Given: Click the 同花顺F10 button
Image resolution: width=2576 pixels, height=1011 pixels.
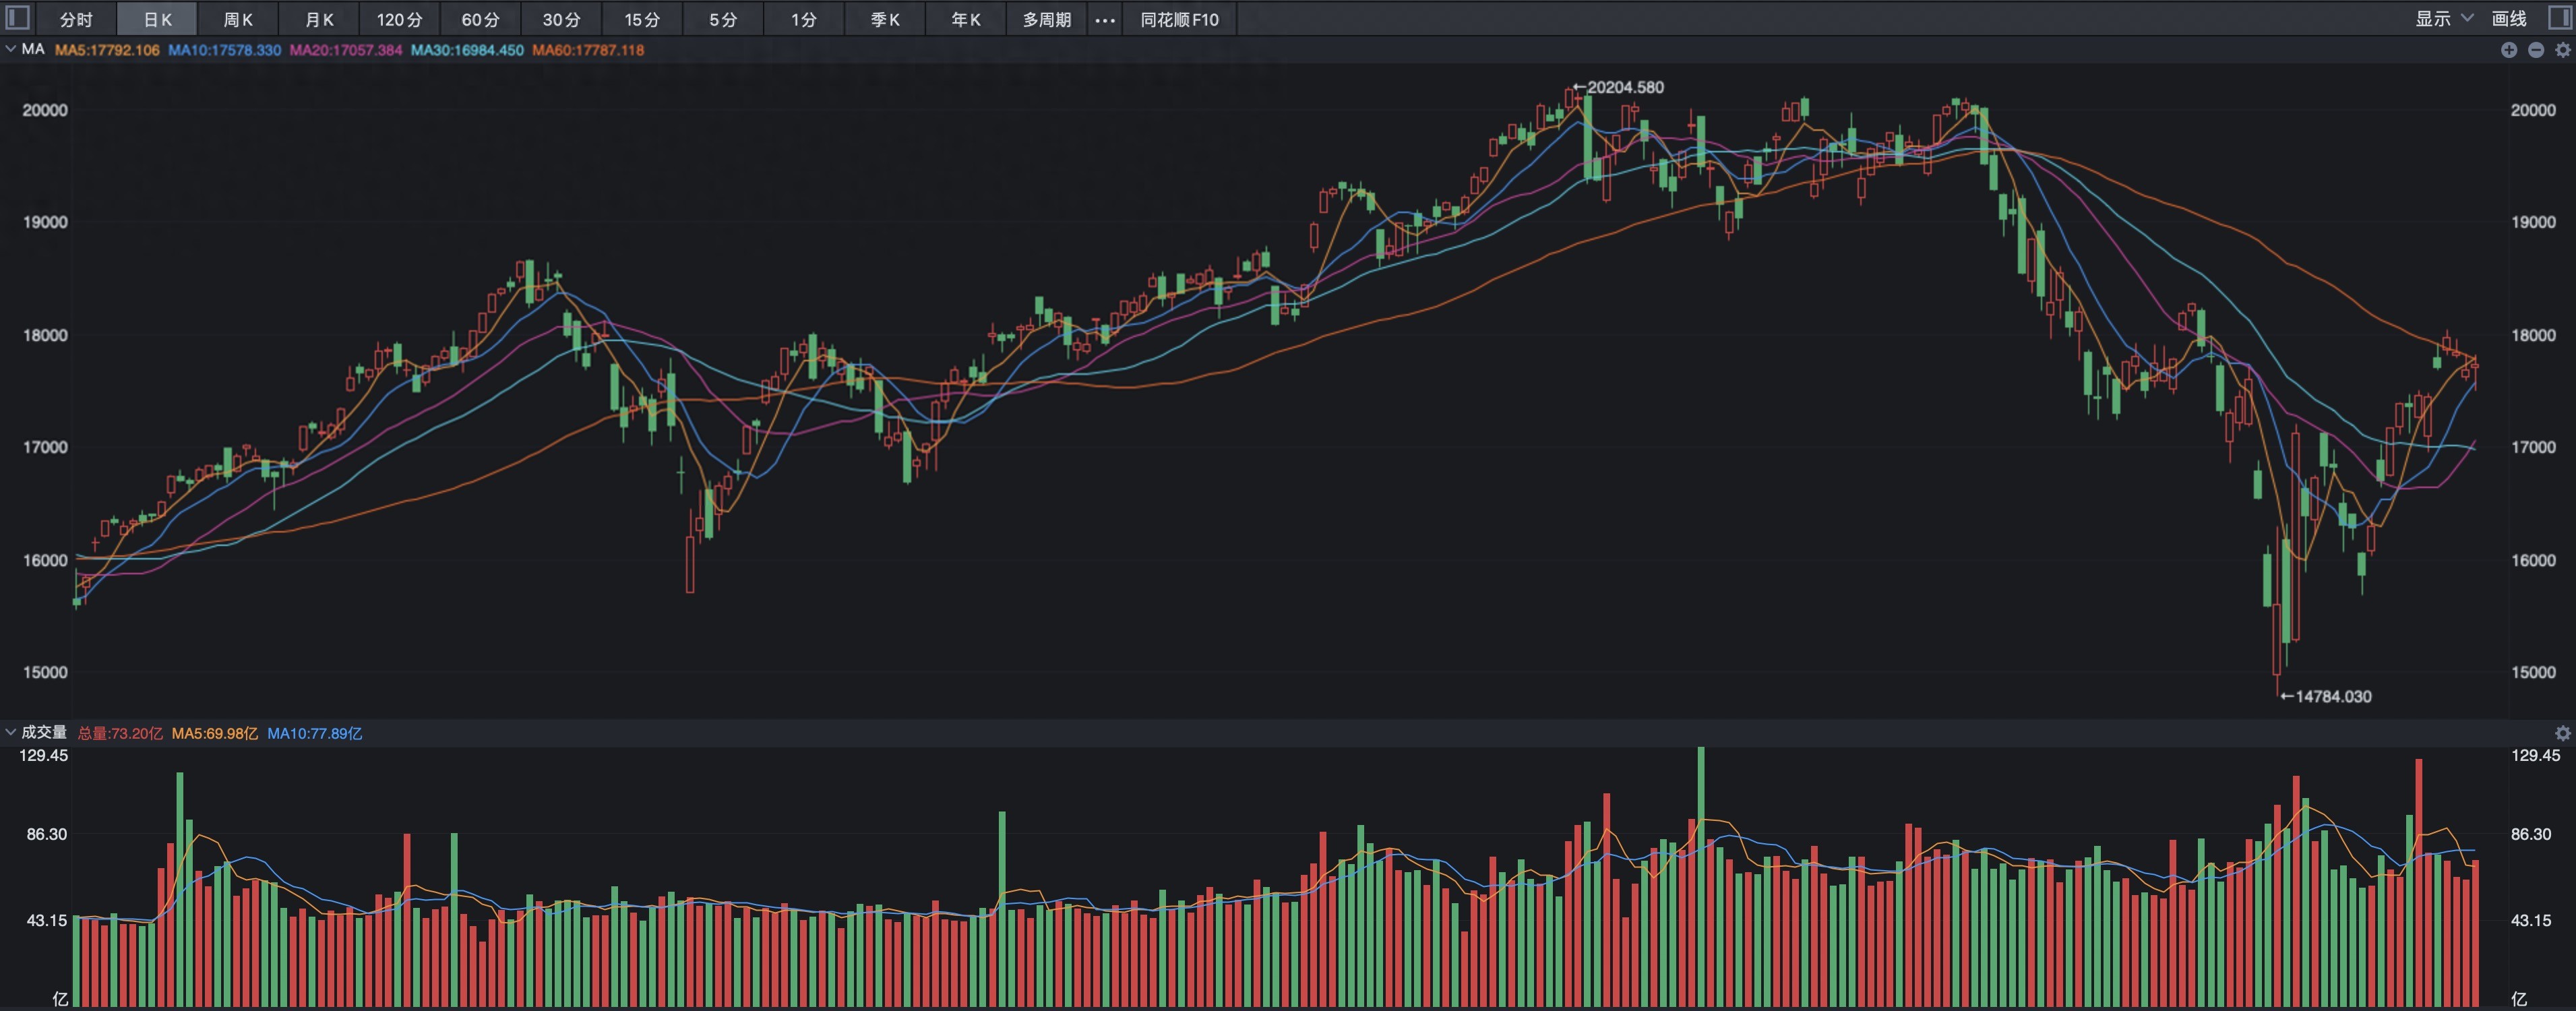Looking at the screenshot, I should tap(1179, 20).
